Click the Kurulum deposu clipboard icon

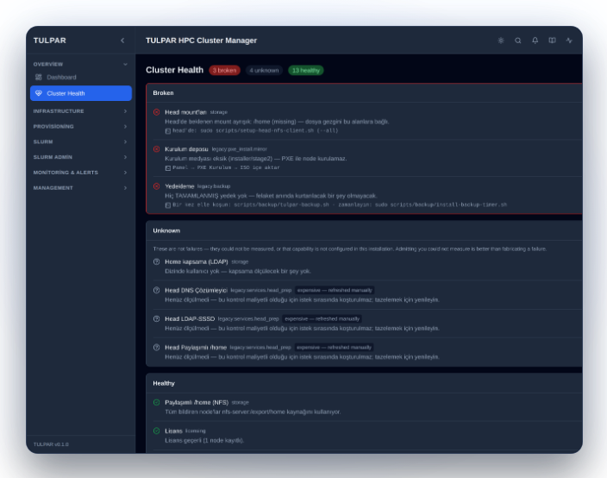[168, 167]
